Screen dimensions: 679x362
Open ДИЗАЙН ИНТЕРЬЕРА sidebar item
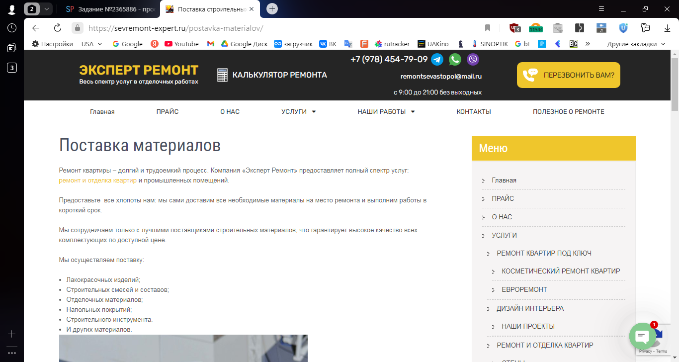tap(530, 308)
